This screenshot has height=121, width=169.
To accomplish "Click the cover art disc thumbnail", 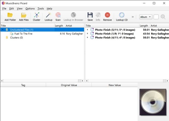I will coord(153,102).
